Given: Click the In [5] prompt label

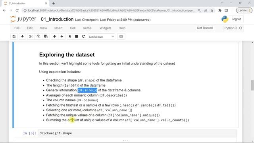Looking at the screenshot, I should 30,133.
